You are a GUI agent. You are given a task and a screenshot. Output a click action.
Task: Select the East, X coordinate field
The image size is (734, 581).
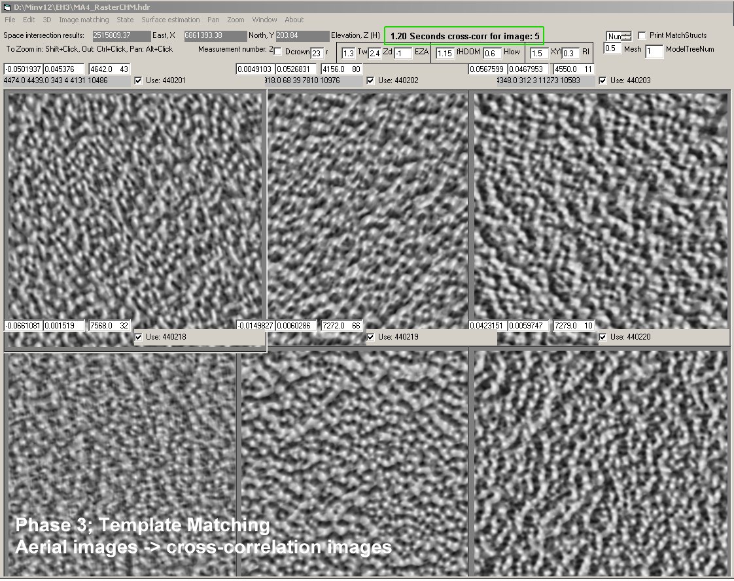pyautogui.click(x=121, y=35)
